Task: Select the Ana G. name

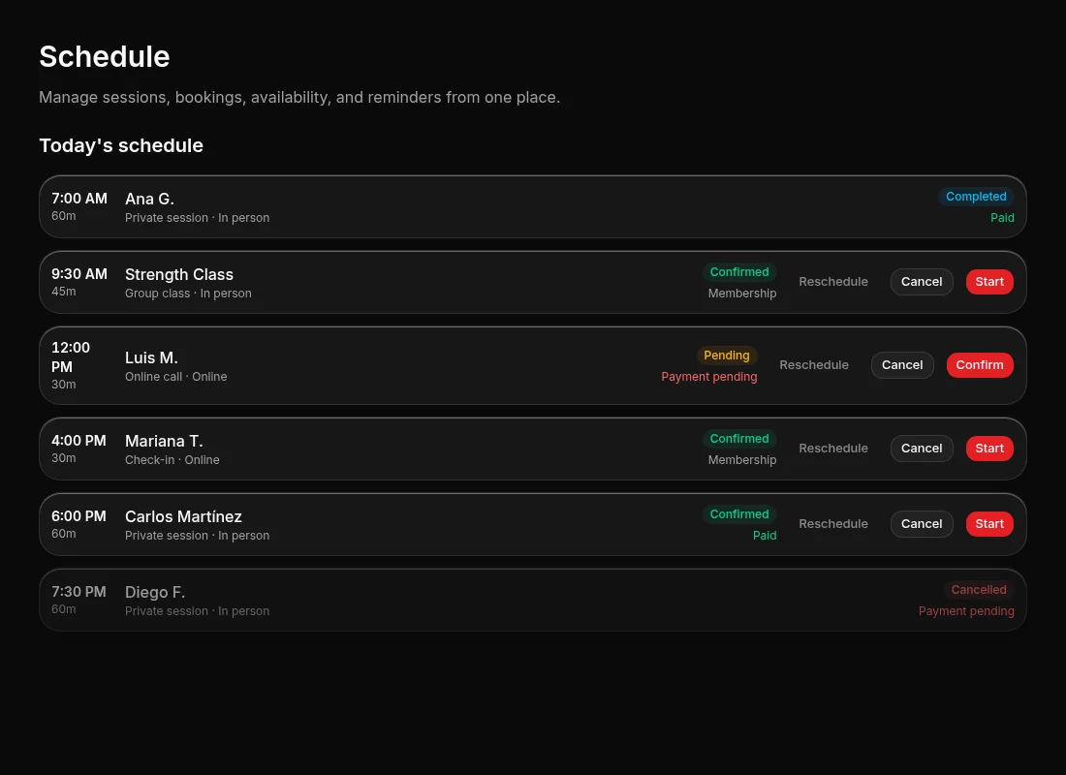Action: (149, 200)
